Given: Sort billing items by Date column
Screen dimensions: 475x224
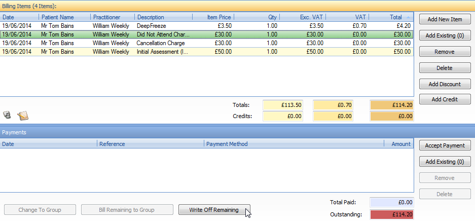Looking at the screenshot, I should (x=19, y=17).
